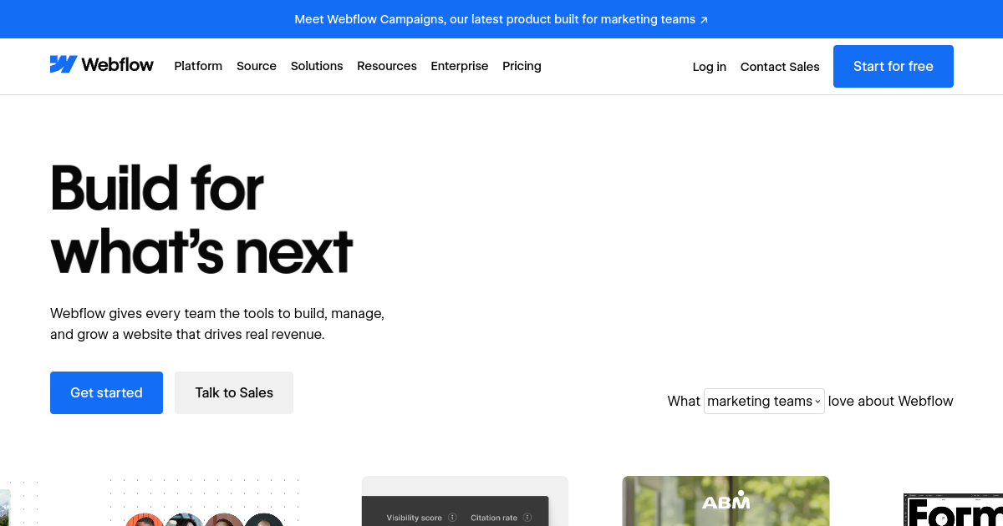This screenshot has width=1003, height=526.
Task: Click the Webflow logo icon
Action: coord(64,64)
